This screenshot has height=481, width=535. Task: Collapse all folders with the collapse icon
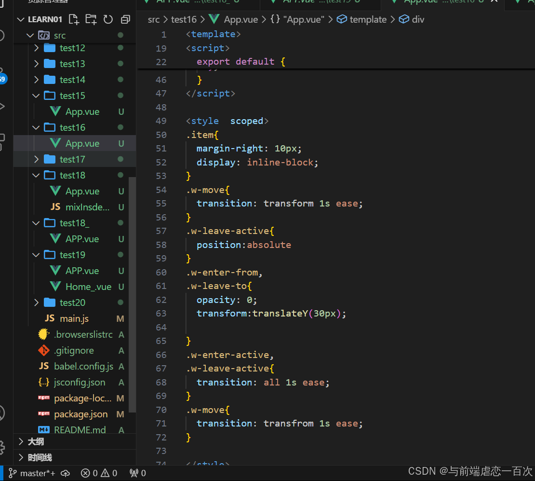tap(126, 19)
